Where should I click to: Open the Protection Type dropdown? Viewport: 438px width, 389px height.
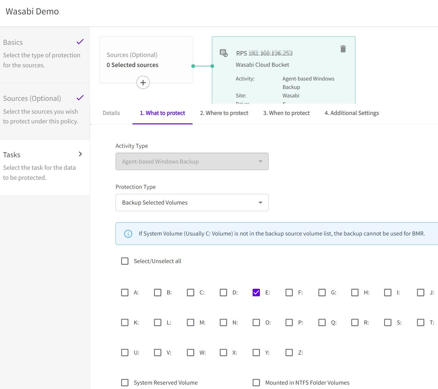192,203
